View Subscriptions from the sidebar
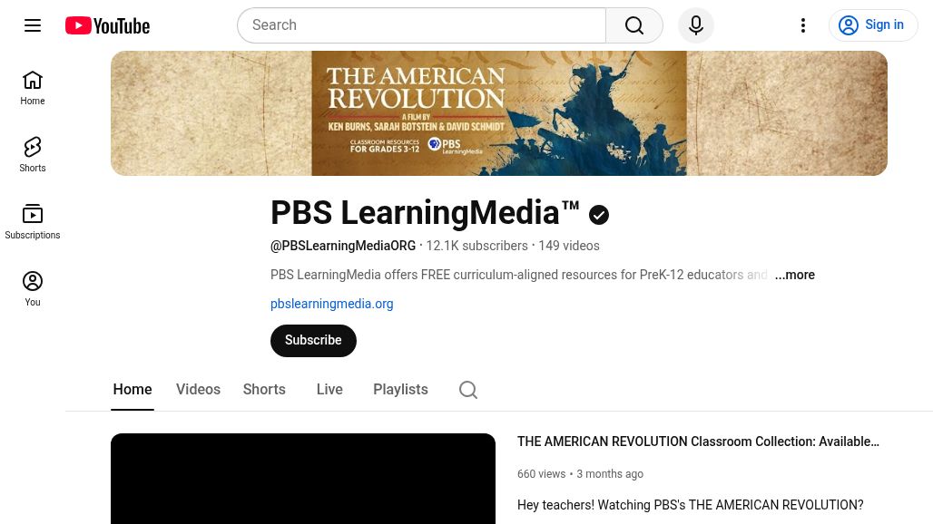933x524 pixels. tap(33, 221)
